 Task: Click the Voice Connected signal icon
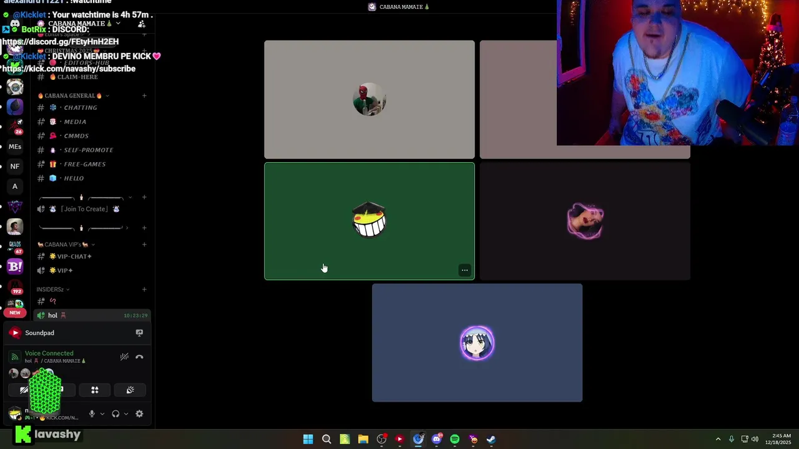15,357
